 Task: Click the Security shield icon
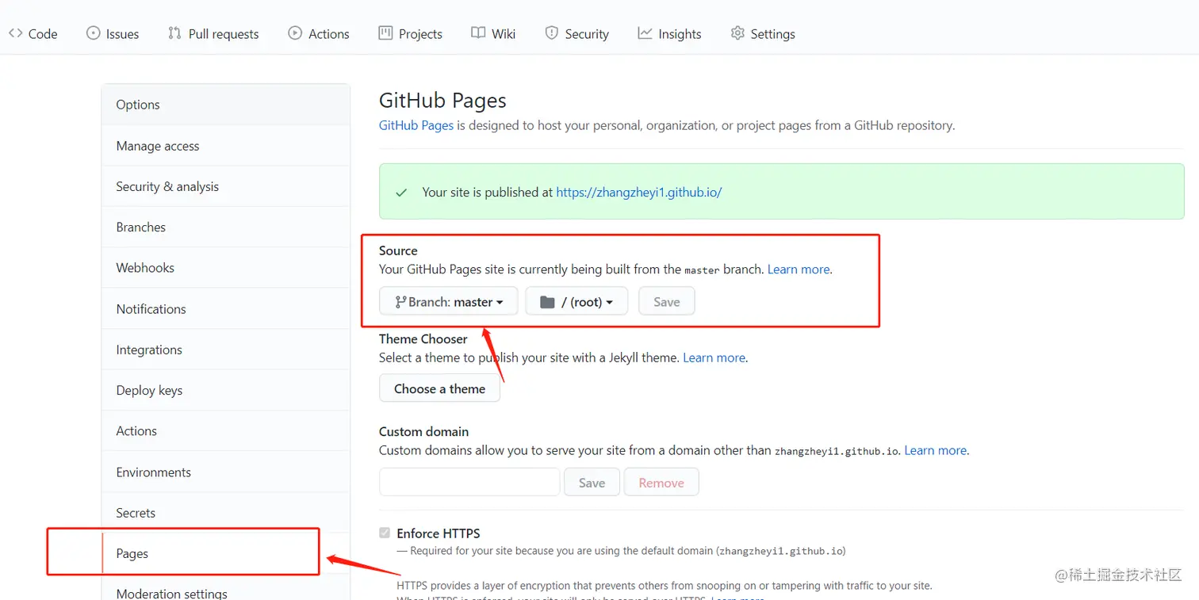click(552, 33)
